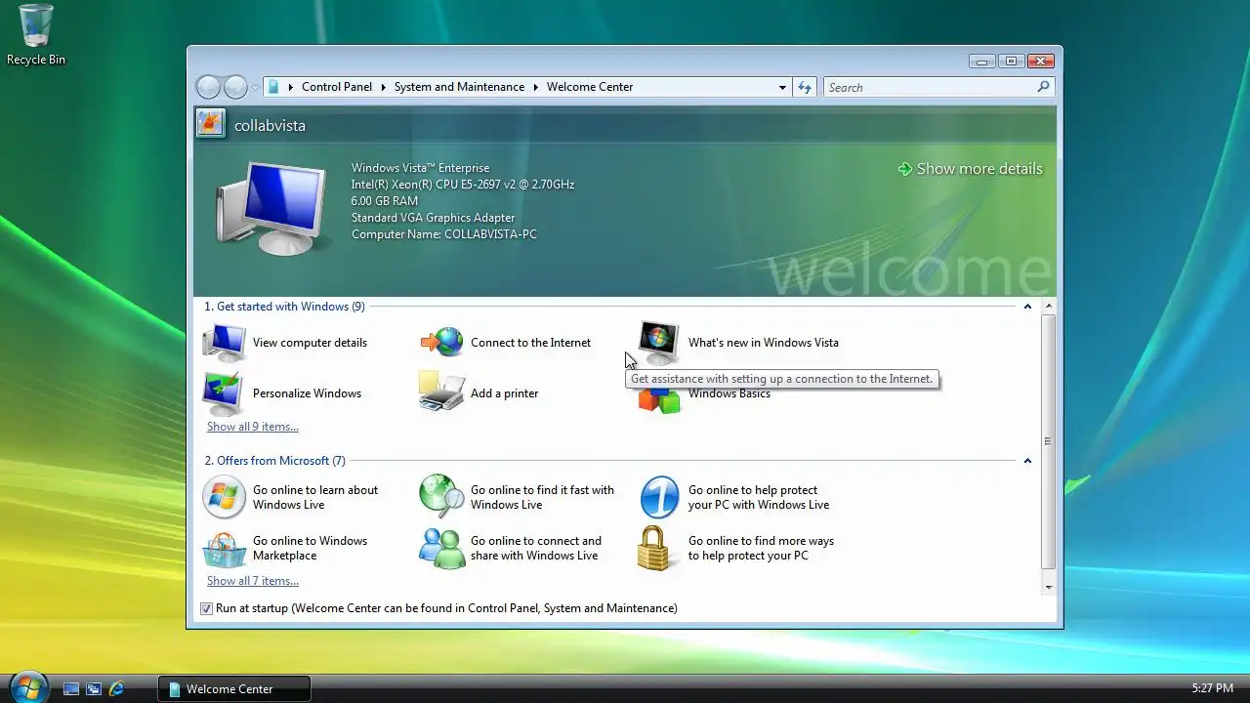Click the Personalize Windows label
The height and width of the screenshot is (703, 1250).
tap(307, 393)
